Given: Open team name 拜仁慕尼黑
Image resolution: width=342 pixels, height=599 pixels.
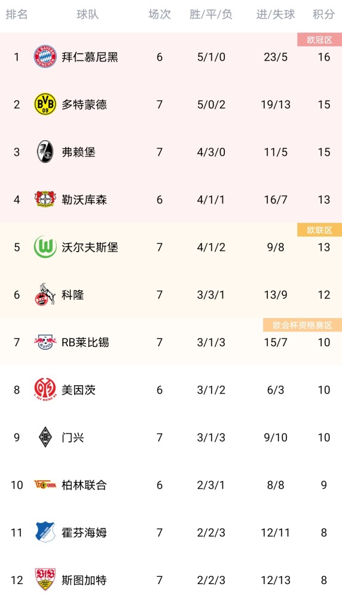Looking at the screenshot, I should pos(90,57).
